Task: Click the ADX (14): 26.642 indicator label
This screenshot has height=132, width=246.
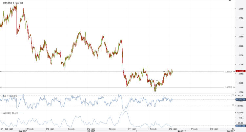Action: (x=10, y=113)
